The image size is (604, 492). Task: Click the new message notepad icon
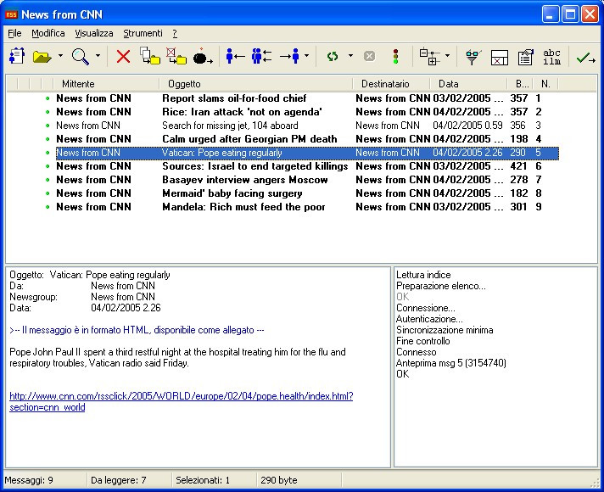click(17, 56)
